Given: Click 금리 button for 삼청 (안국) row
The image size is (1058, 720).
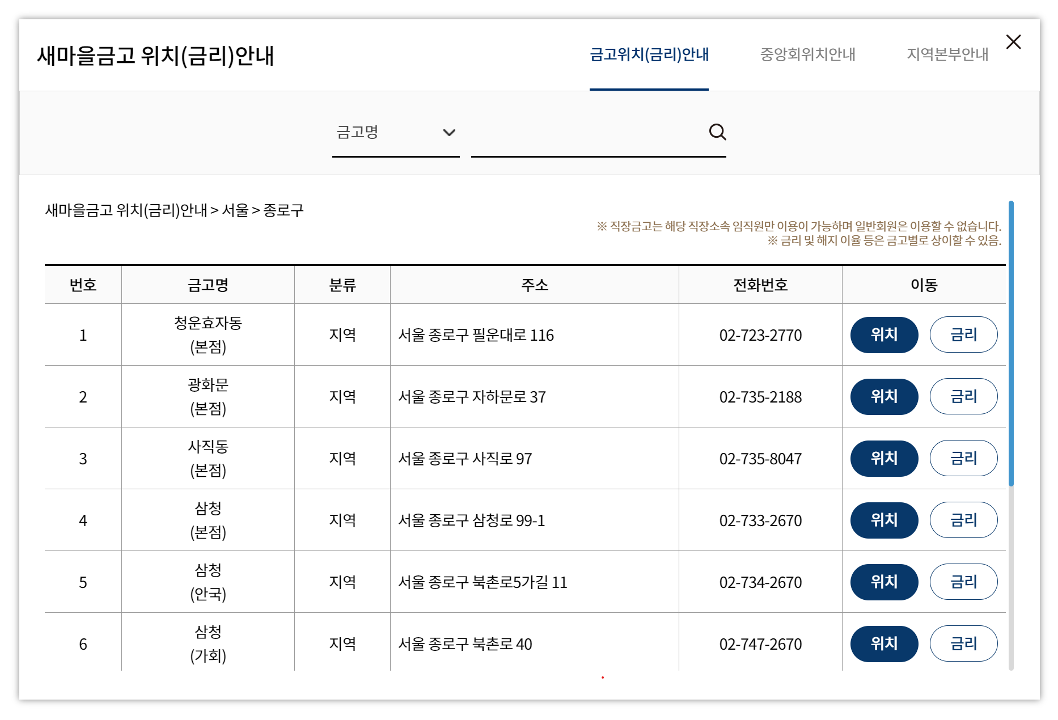Looking at the screenshot, I should [963, 582].
